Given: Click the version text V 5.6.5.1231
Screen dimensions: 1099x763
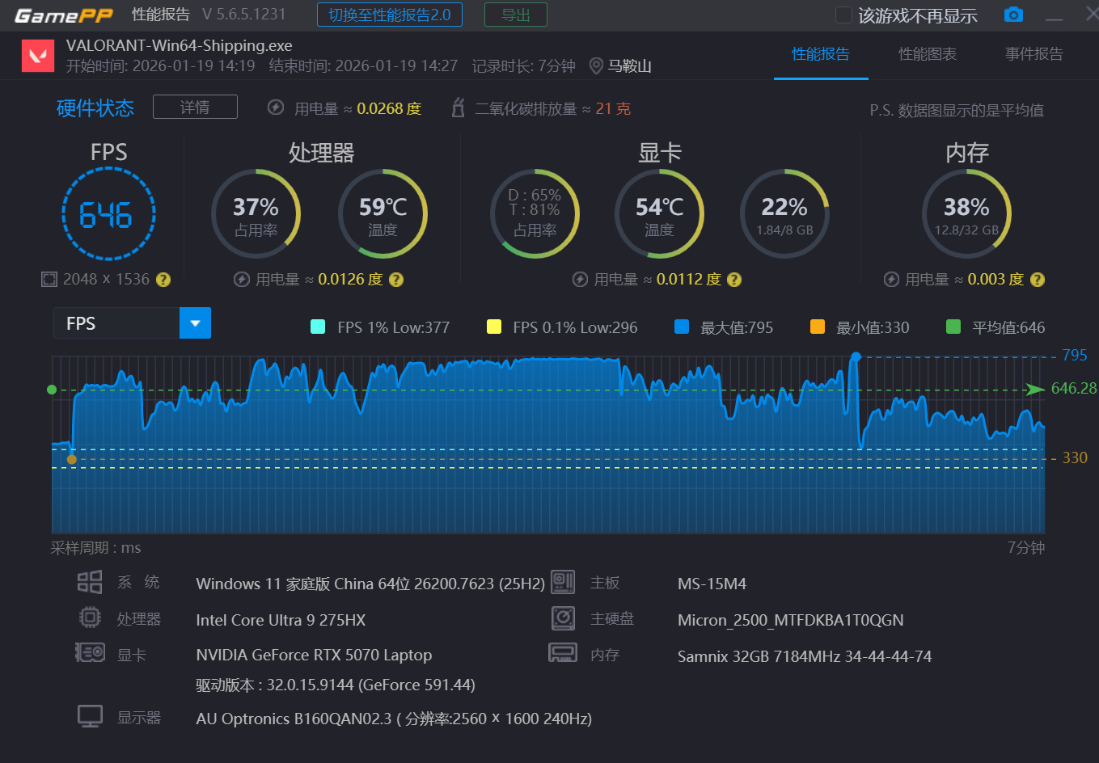Looking at the screenshot, I should pyautogui.click(x=243, y=15).
